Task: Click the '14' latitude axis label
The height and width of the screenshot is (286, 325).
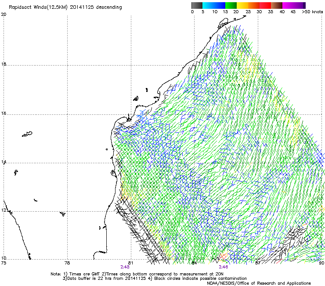Action: pos(4,162)
